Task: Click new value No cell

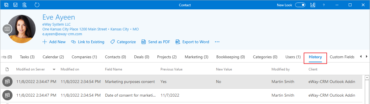Action: tap(219, 82)
